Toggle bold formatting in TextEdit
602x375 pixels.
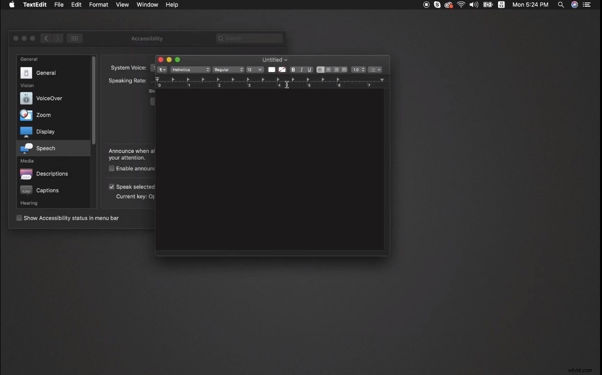tap(293, 69)
